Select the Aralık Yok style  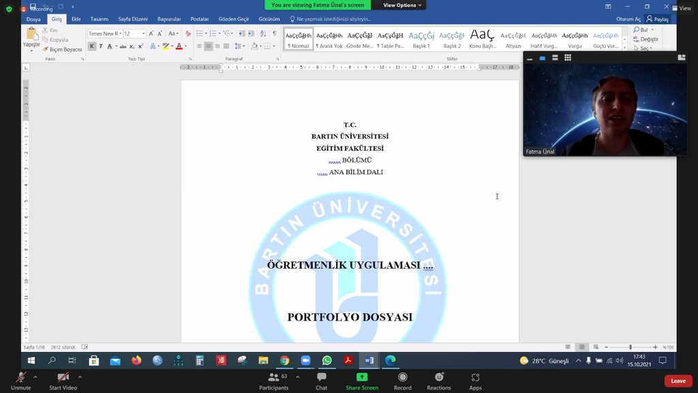click(x=329, y=39)
